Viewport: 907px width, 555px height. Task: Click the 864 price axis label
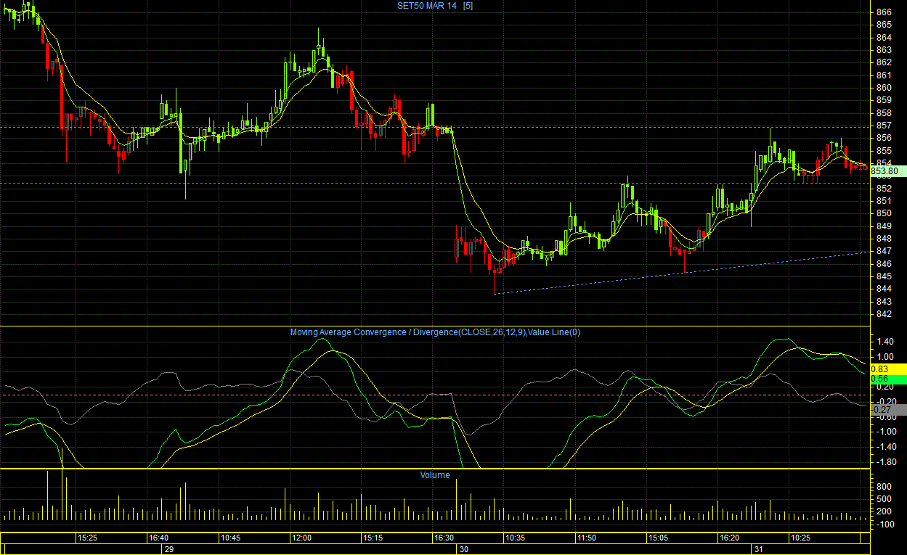pyautogui.click(x=884, y=38)
